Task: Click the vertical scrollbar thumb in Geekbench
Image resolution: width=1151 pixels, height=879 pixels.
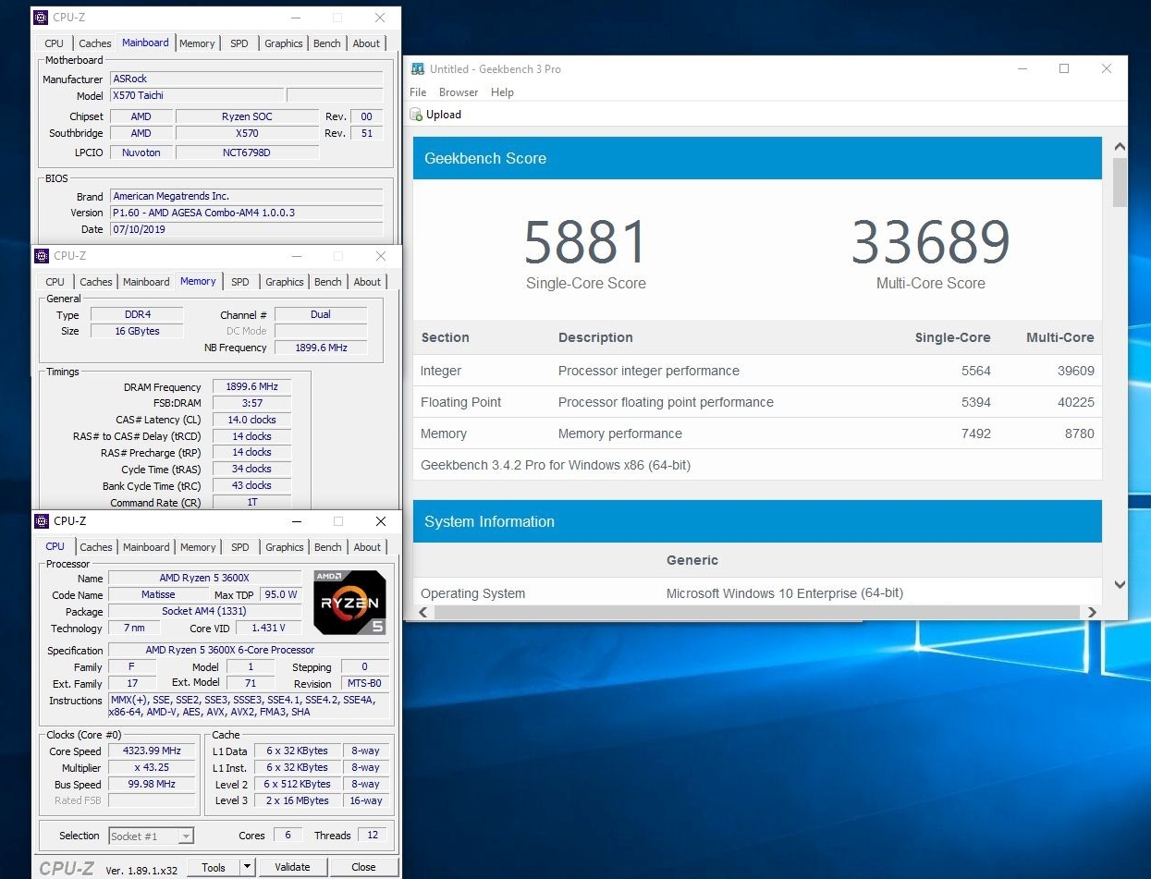Action: click(1120, 182)
